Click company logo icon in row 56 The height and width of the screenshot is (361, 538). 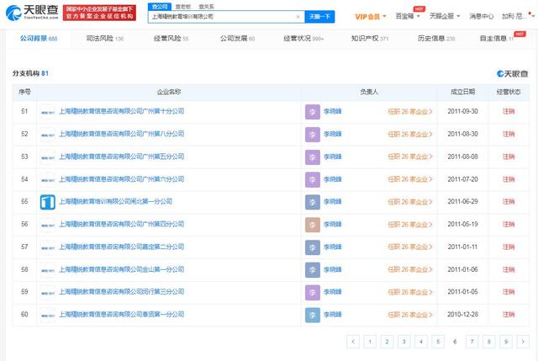(x=48, y=225)
